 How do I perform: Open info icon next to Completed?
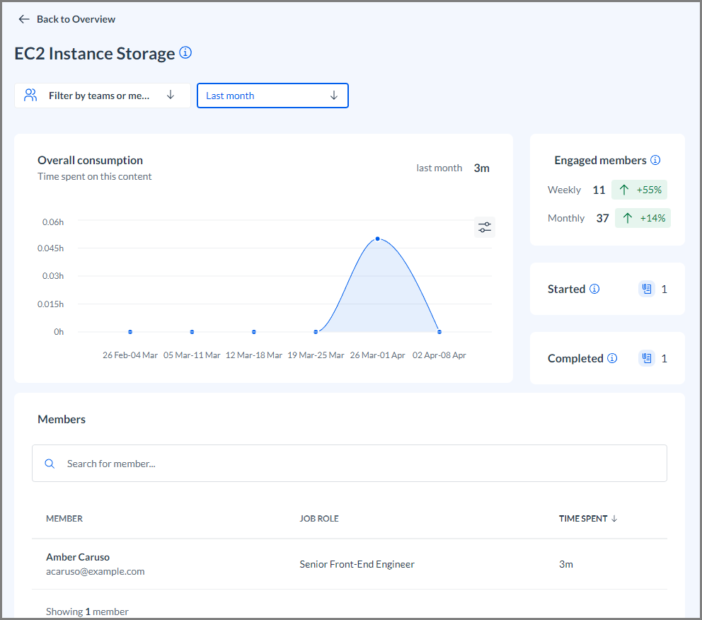[612, 358]
